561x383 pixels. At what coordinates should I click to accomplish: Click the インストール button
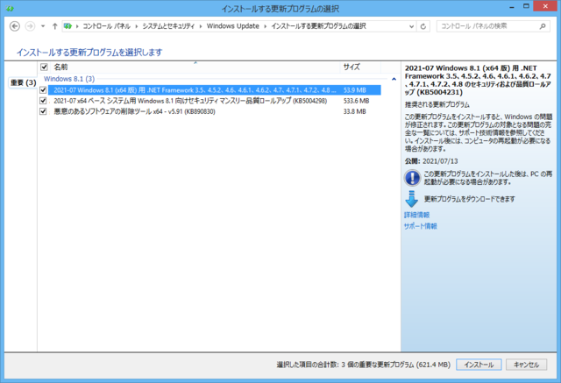(479, 365)
